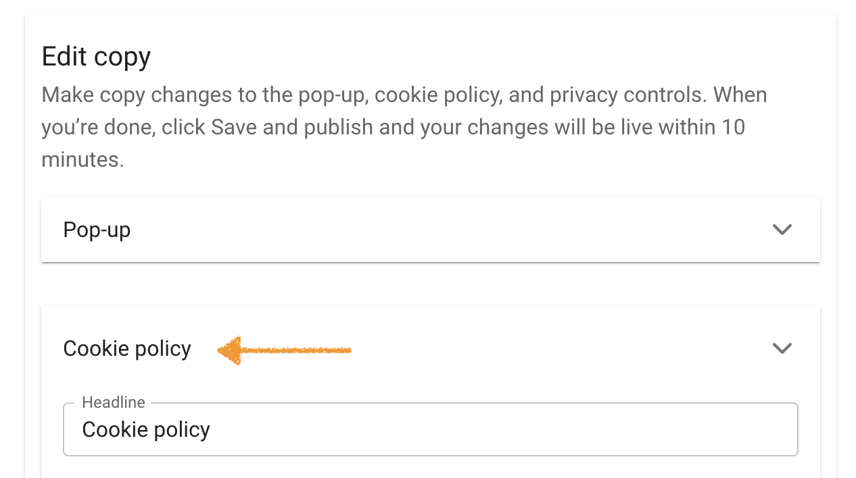856x478 pixels.
Task: Expand the Pop-up section chevron
Action: tap(782, 230)
